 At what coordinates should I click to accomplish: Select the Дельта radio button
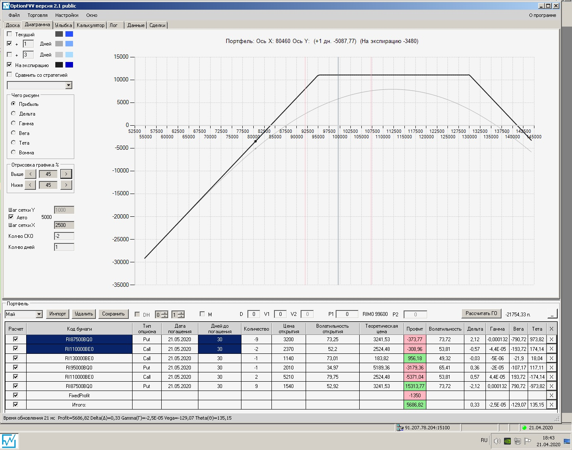14,113
